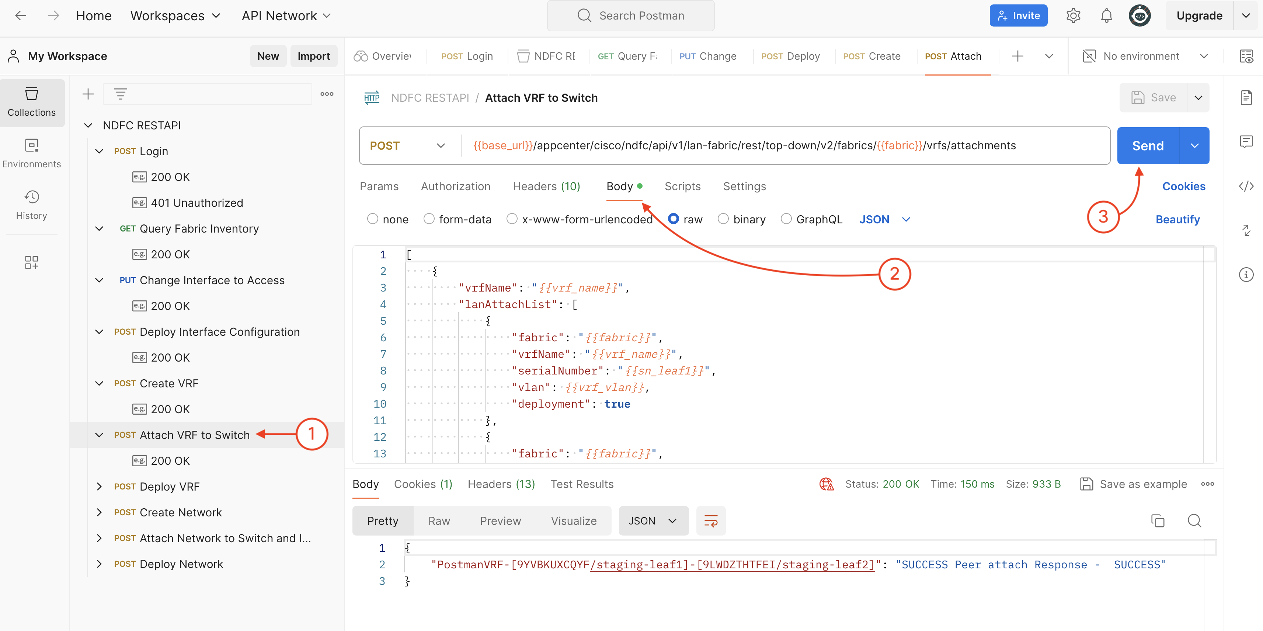Select the raw body type radio

[674, 219]
